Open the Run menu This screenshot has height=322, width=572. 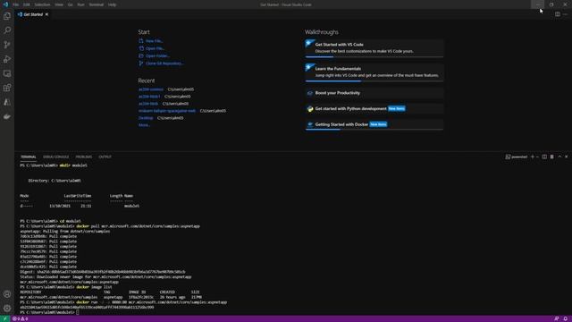click(x=81, y=4)
